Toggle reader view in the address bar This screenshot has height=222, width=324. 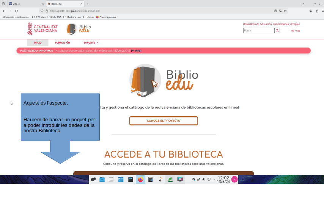(275, 11)
